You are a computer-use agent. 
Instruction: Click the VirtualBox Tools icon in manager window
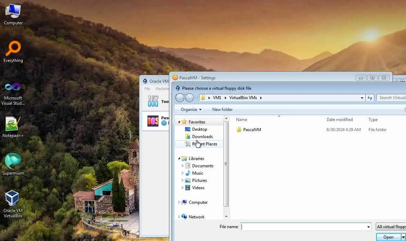pos(153,101)
